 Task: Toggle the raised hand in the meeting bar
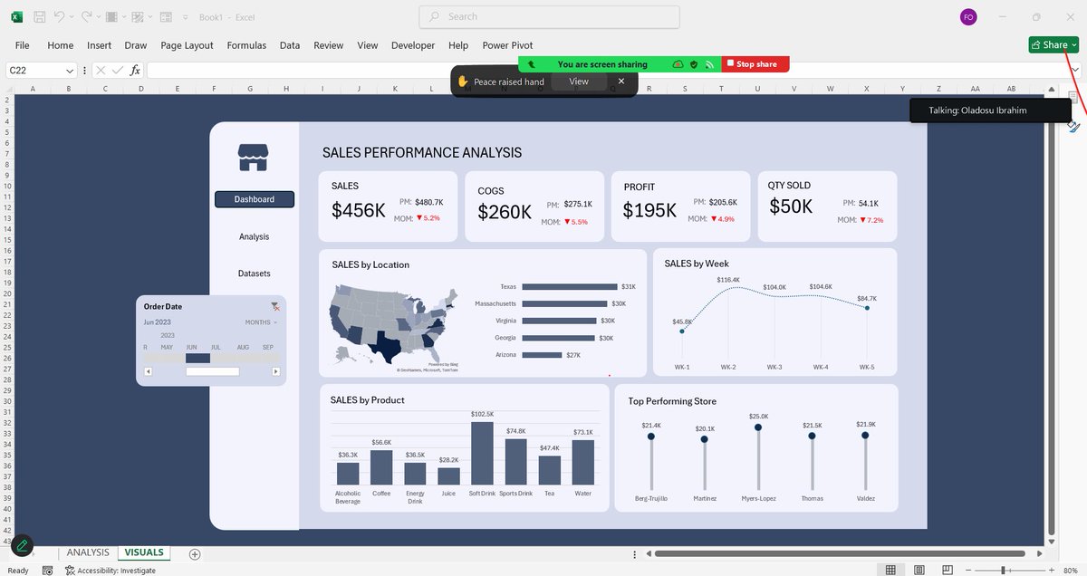462,81
